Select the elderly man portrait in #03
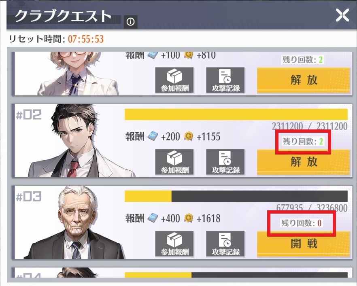 pos(75,222)
